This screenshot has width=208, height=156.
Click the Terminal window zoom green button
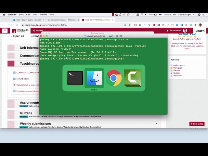pos(47,36)
